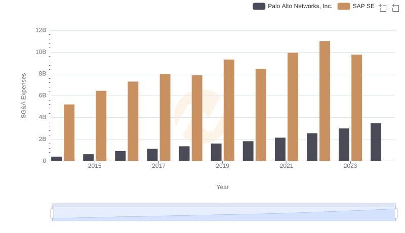This screenshot has height=233, width=405.
Task: Click Palo Alto Networks bar for 2015
Action: click(x=88, y=158)
